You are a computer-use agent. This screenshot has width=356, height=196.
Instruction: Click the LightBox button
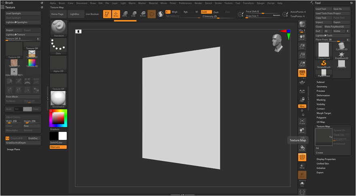75,14
